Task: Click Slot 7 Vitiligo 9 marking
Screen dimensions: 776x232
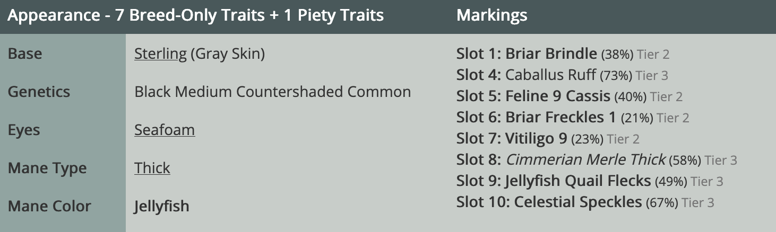Action: (x=536, y=139)
